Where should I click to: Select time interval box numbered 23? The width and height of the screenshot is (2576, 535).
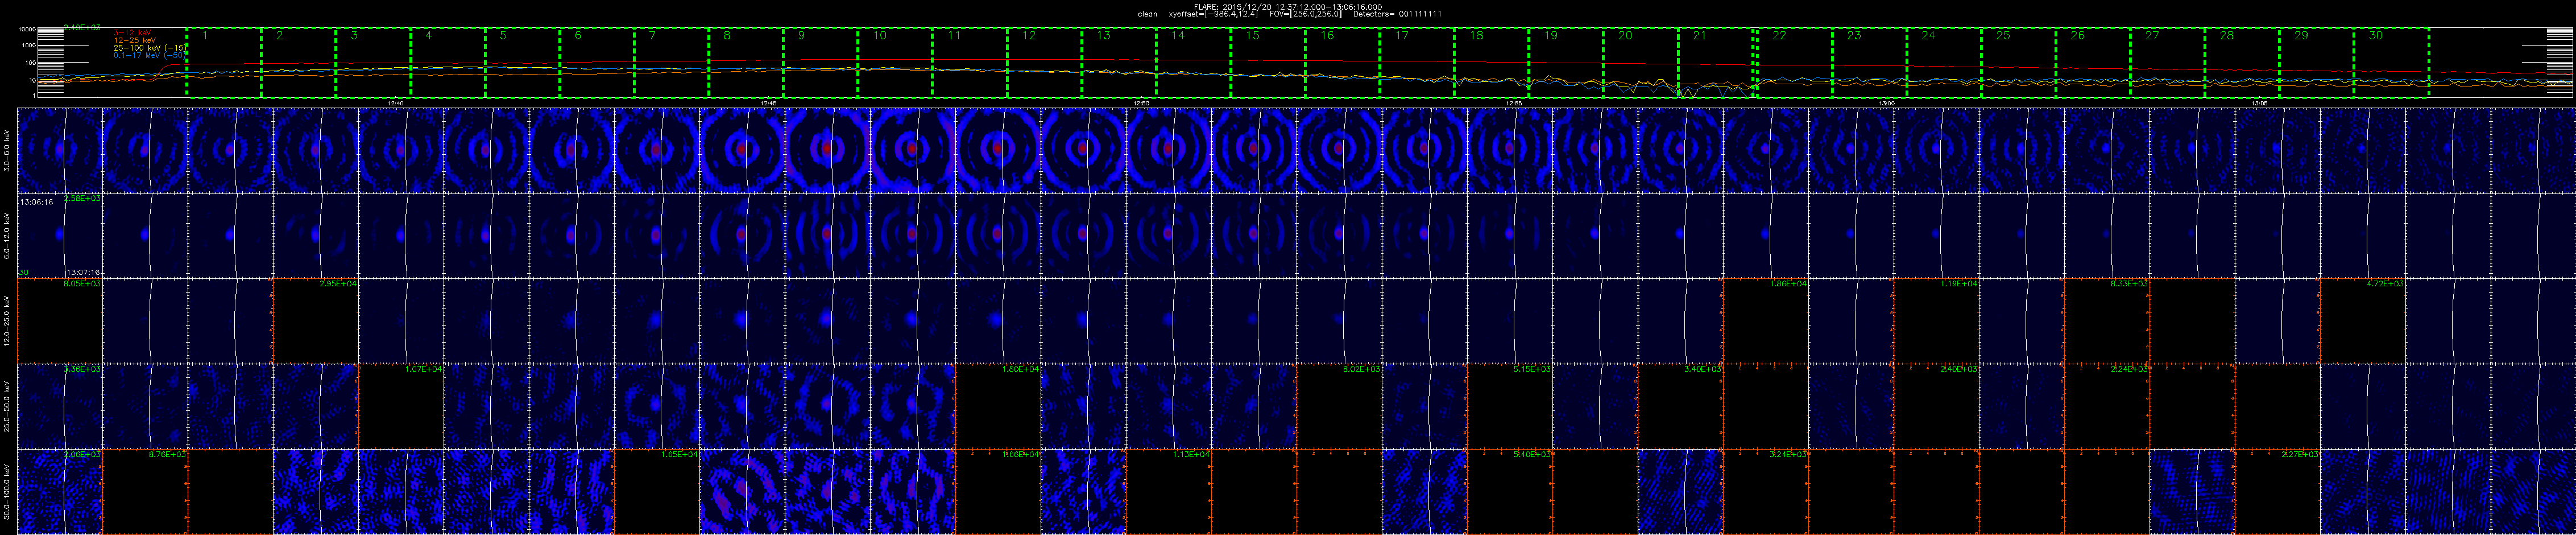pos(1869,62)
